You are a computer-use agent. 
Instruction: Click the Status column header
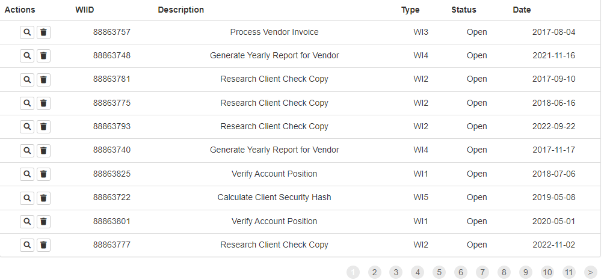(463, 10)
